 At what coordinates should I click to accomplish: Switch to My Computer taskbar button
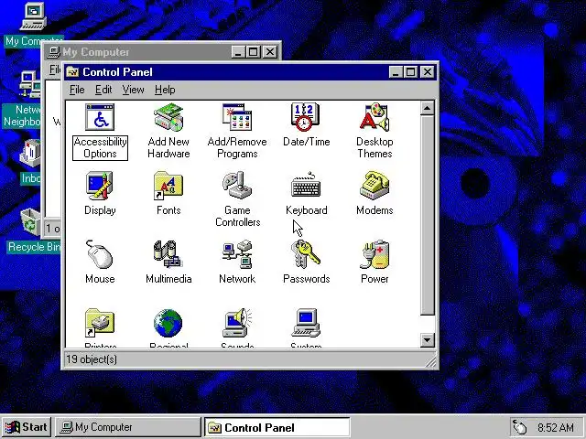click(128, 427)
